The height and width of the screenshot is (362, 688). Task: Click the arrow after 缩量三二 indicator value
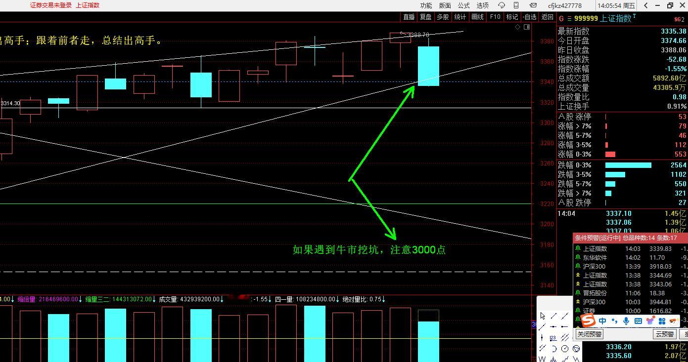tap(154, 299)
